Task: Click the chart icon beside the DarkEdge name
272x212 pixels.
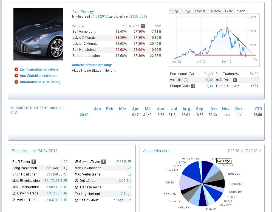Action: point(92,12)
